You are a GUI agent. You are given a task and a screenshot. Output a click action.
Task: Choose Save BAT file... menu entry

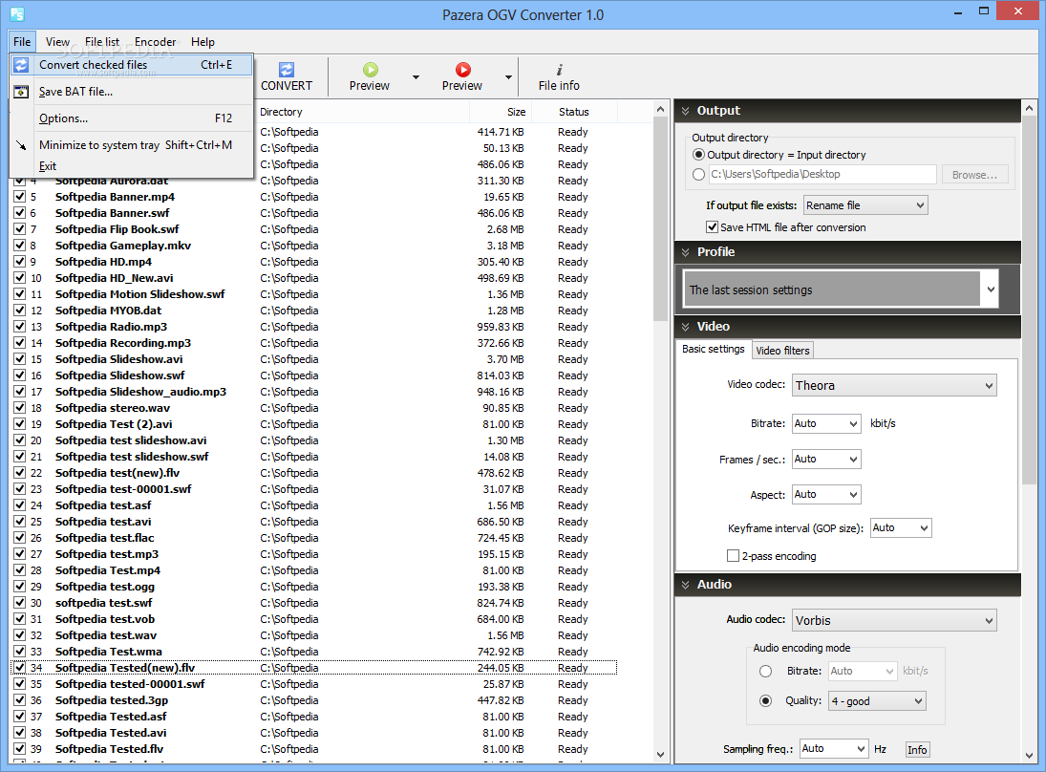(x=132, y=92)
